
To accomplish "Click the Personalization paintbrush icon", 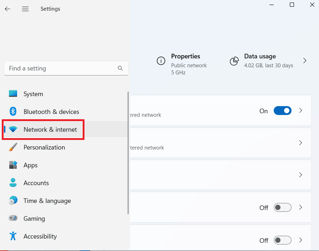I will point(13,147).
